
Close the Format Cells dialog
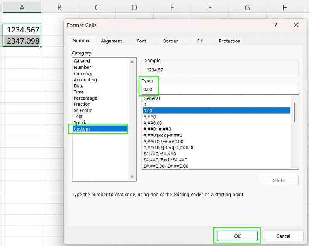[x=296, y=25]
